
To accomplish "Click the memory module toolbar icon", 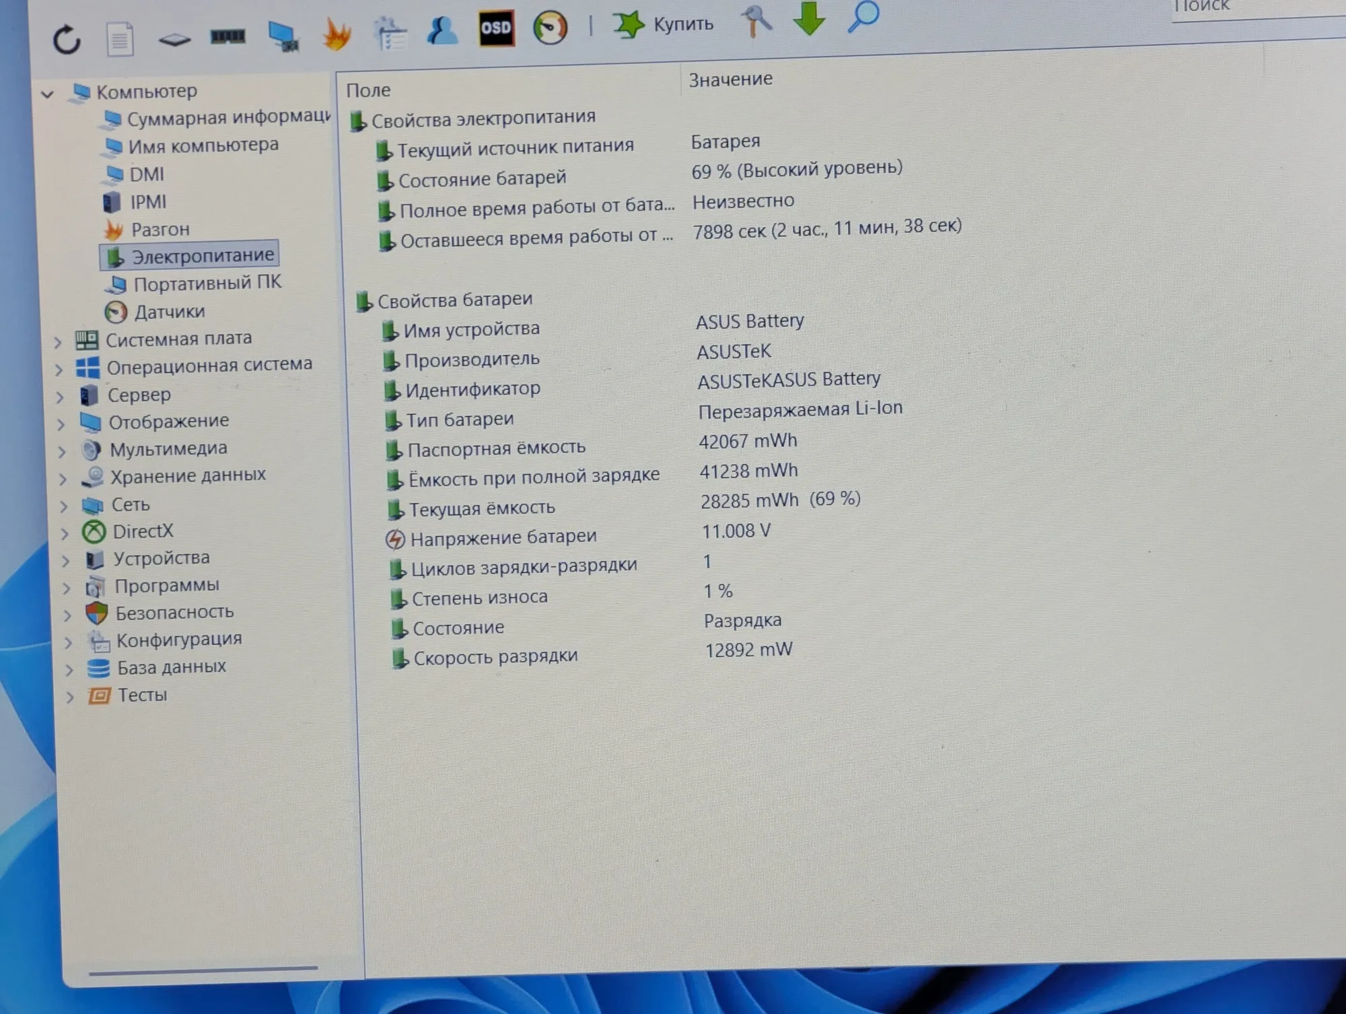I will point(227,36).
